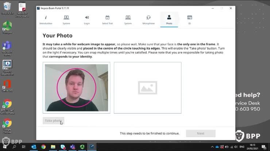
Task: Click the empty photo placeholder box
Action: pyautogui.click(x=147, y=87)
